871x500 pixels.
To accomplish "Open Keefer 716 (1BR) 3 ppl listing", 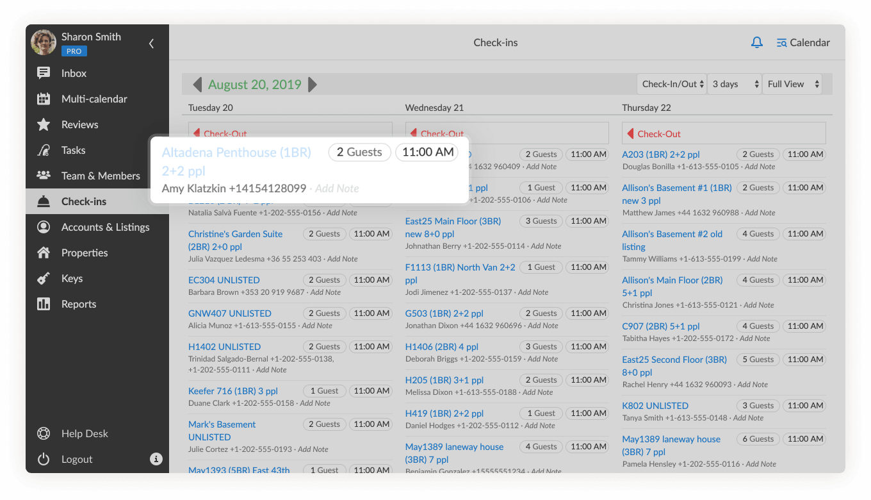I will click(233, 391).
